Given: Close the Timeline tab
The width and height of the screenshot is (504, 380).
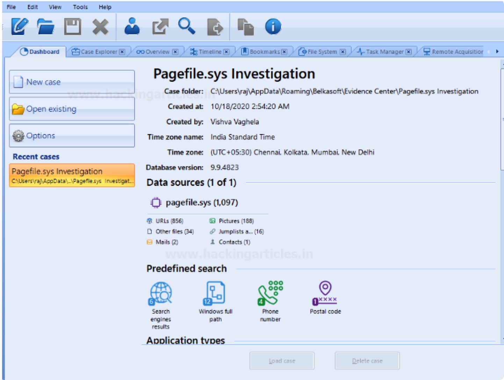Looking at the screenshot, I should (x=226, y=52).
